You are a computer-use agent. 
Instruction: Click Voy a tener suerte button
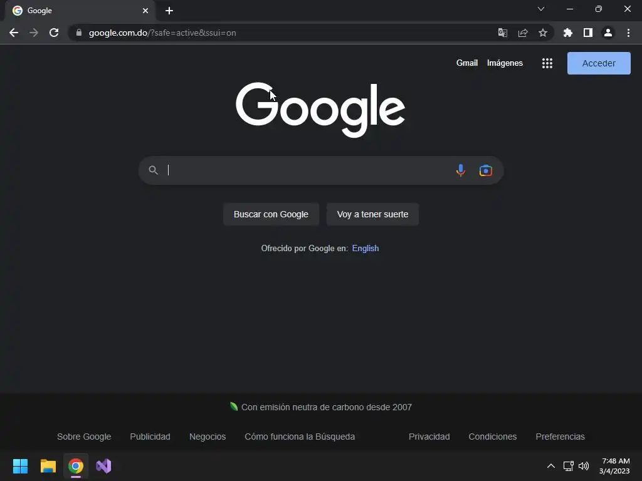coord(372,214)
